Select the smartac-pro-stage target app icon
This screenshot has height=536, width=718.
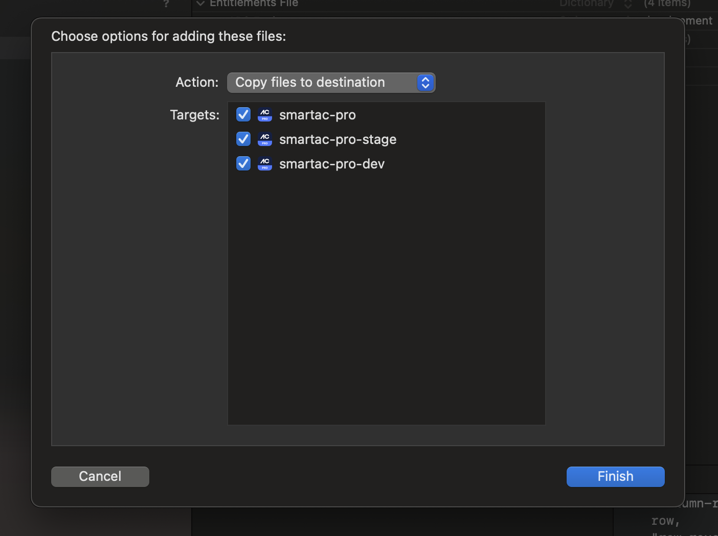click(265, 139)
